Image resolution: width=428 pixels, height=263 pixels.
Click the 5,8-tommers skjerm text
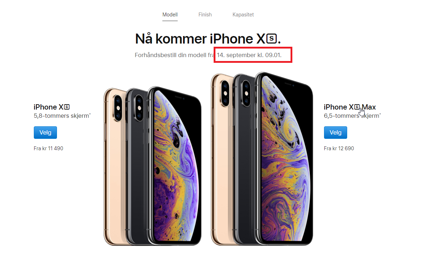click(62, 116)
